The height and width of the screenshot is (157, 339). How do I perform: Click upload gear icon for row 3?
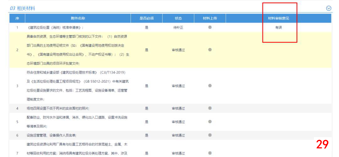210,86
